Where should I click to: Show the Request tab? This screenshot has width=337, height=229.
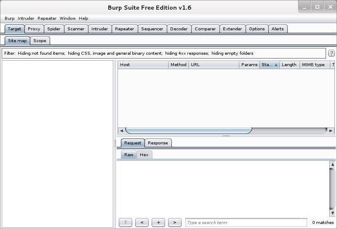click(133, 143)
